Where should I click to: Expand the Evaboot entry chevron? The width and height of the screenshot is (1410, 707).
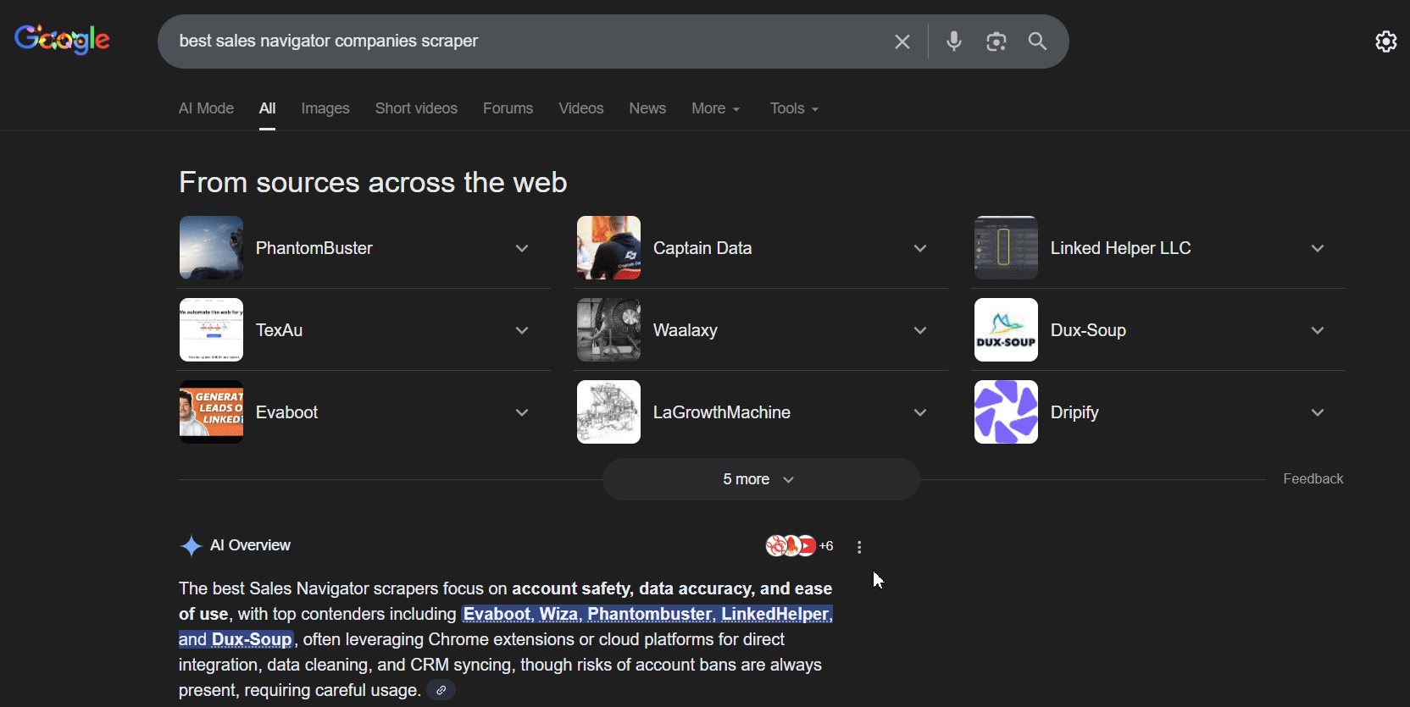522,412
